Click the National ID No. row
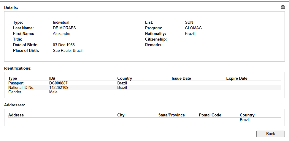This screenshot has width=289, height=141. click(144, 88)
